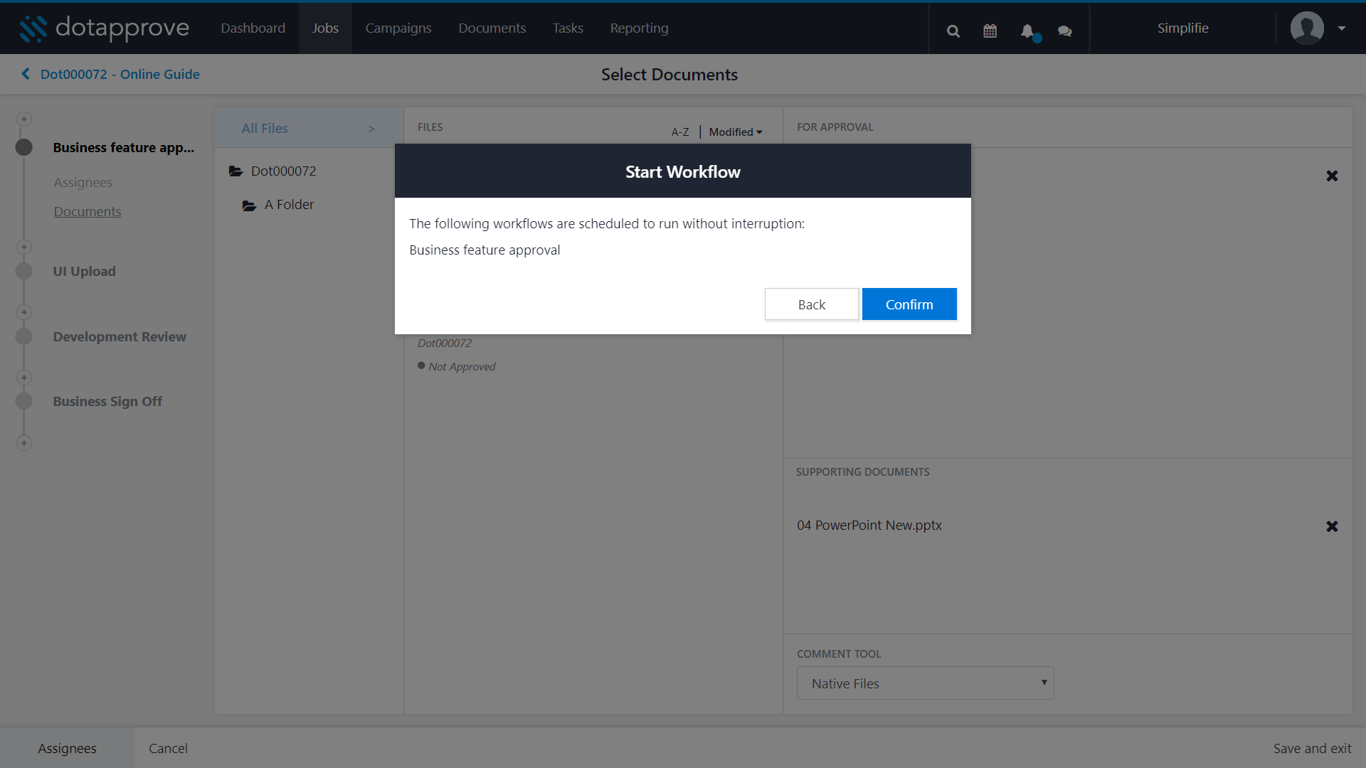Expand the All Files chevron
1366x768 pixels.
click(x=371, y=129)
